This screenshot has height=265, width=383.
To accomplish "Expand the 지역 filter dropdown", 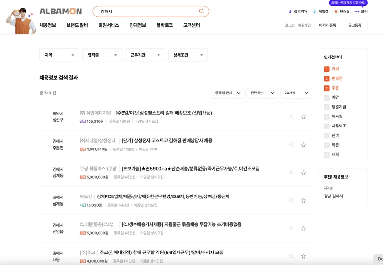I will click(59, 55).
